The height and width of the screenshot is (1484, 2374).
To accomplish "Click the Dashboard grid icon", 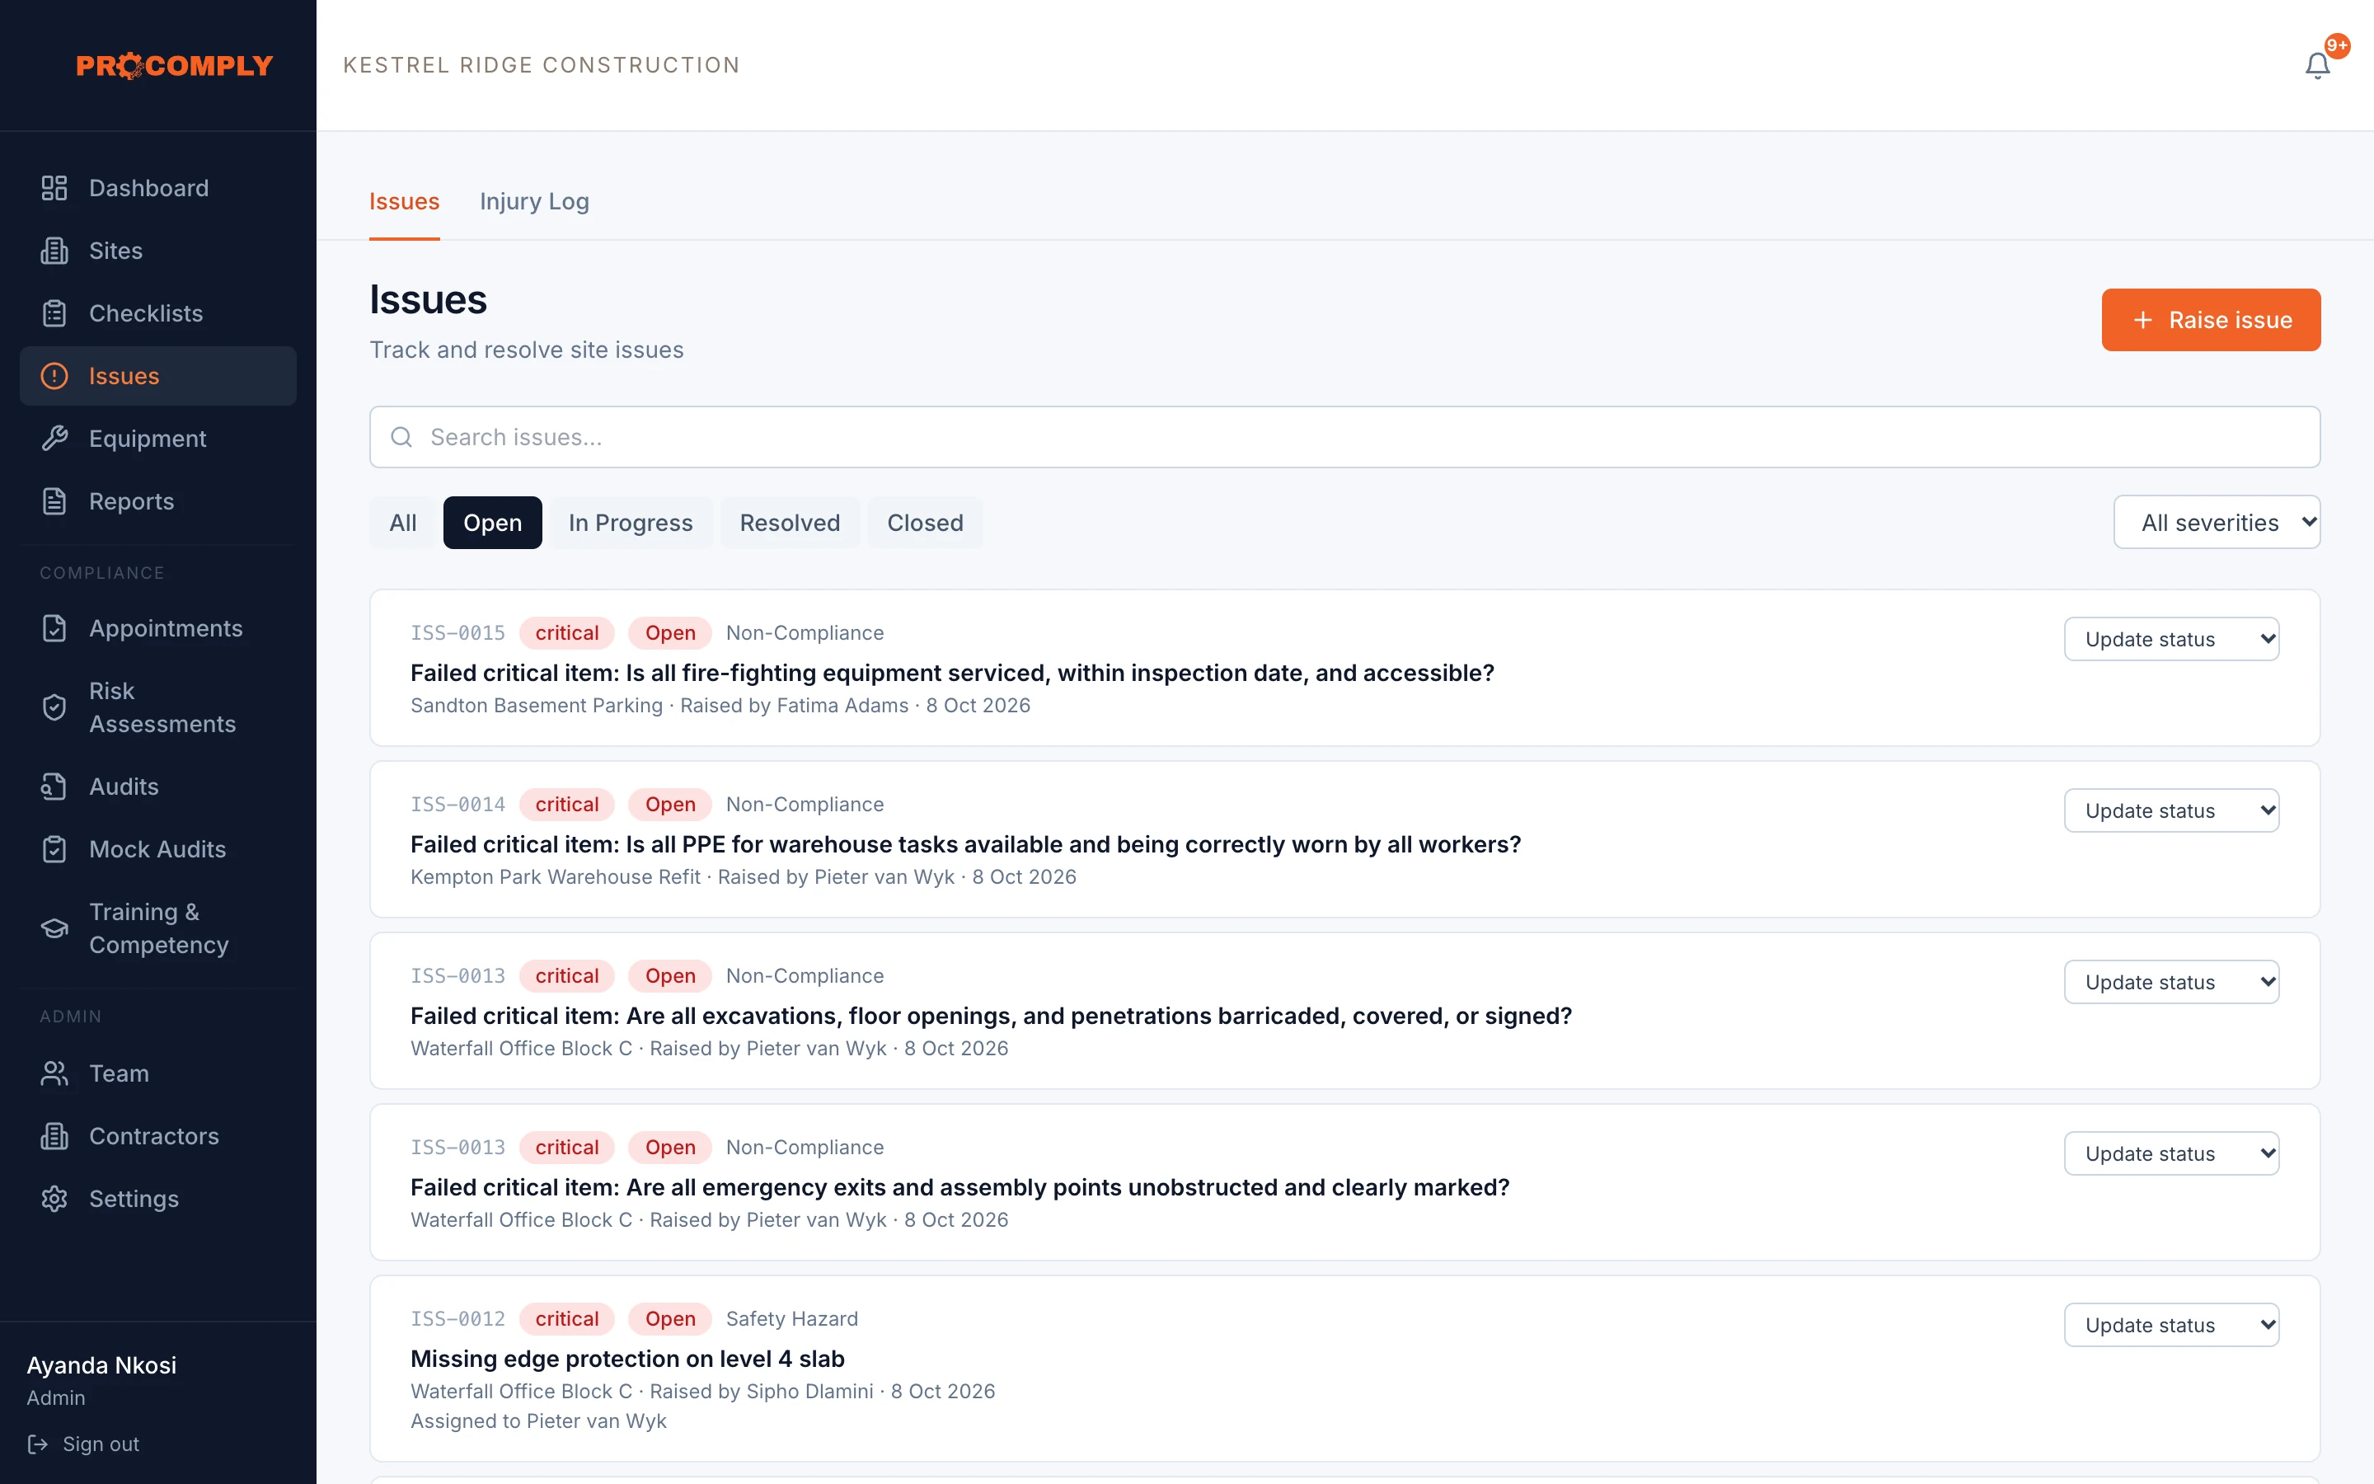I will [54, 187].
